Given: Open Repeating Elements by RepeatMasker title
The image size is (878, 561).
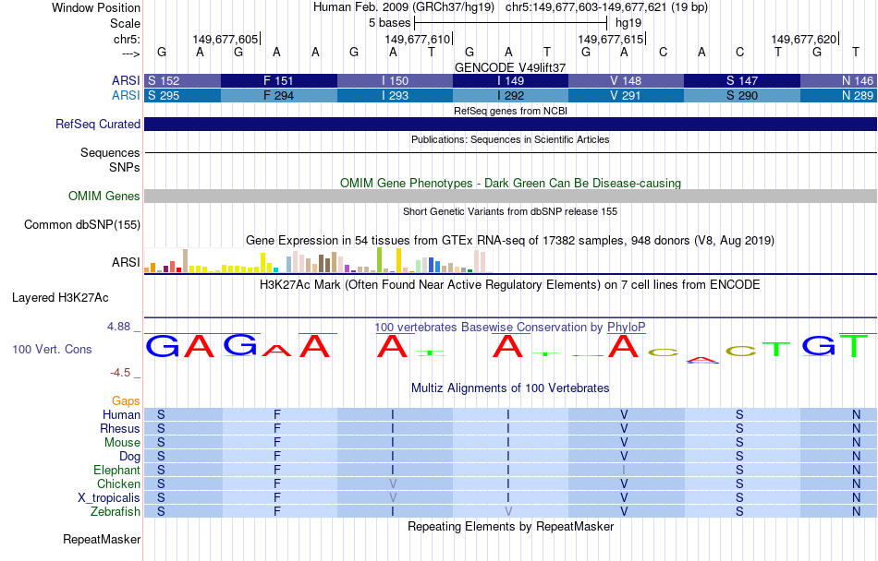Looking at the screenshot, I should (510, 526).
